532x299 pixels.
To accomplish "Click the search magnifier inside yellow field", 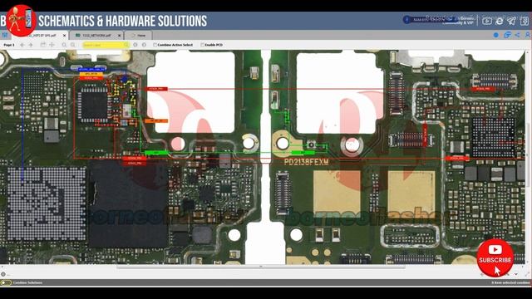I will pos(126,45).
